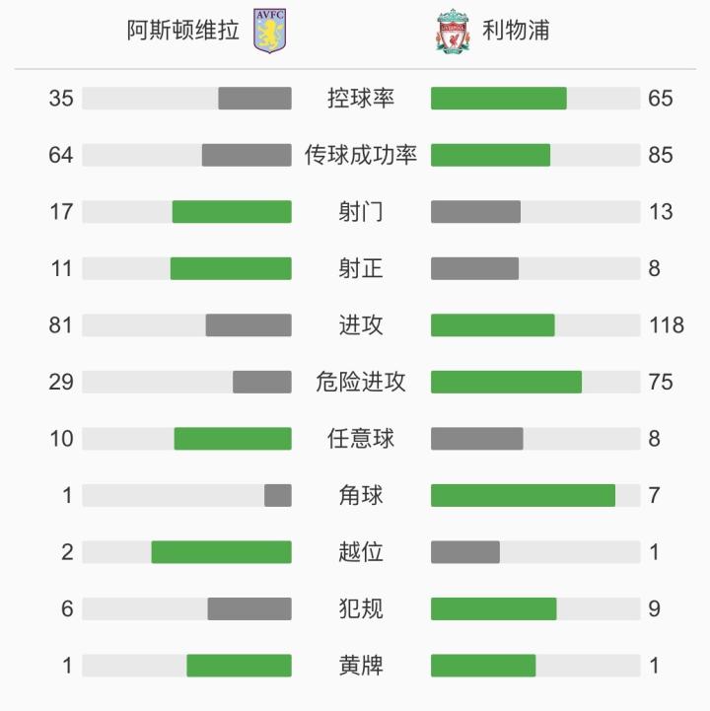Screen dimensions: 710x711
Task: Click the Liverpool club crest
Action: pyautogui.click(x=454, y=31)
